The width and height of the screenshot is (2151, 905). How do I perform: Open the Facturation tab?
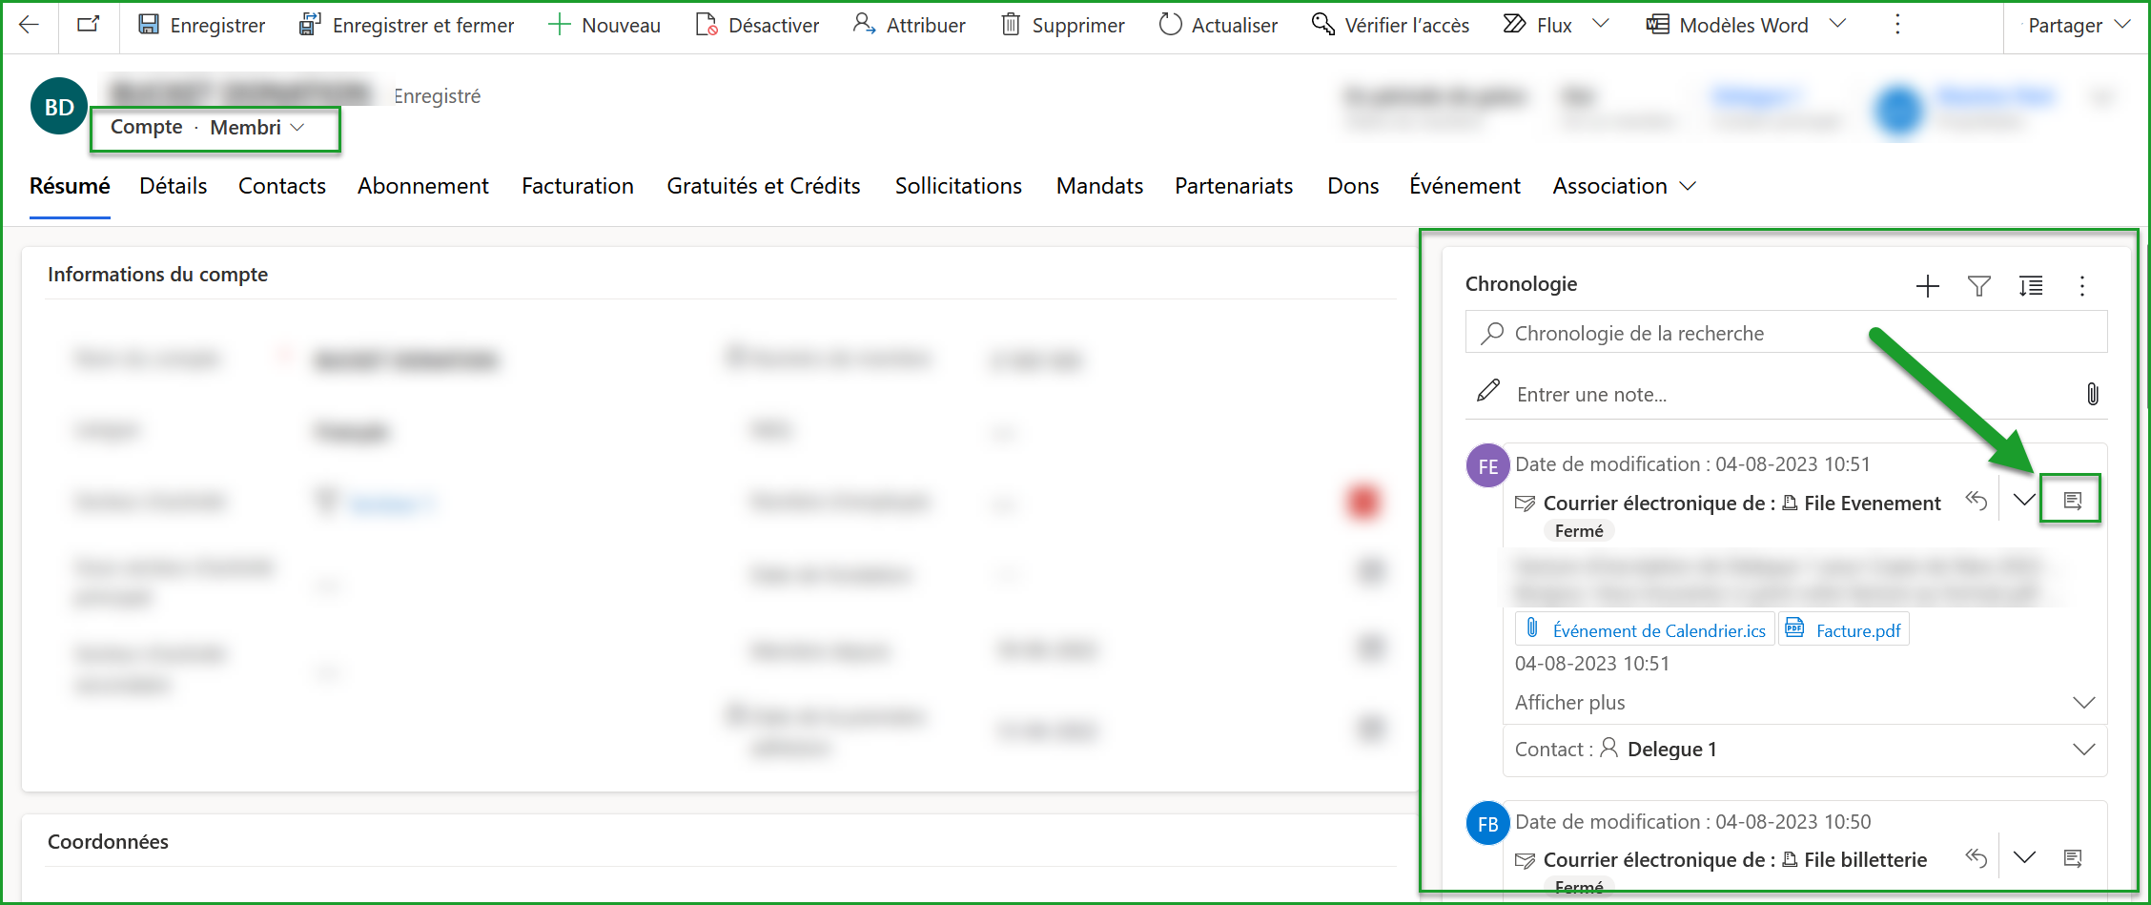click(x=577, y=186)
